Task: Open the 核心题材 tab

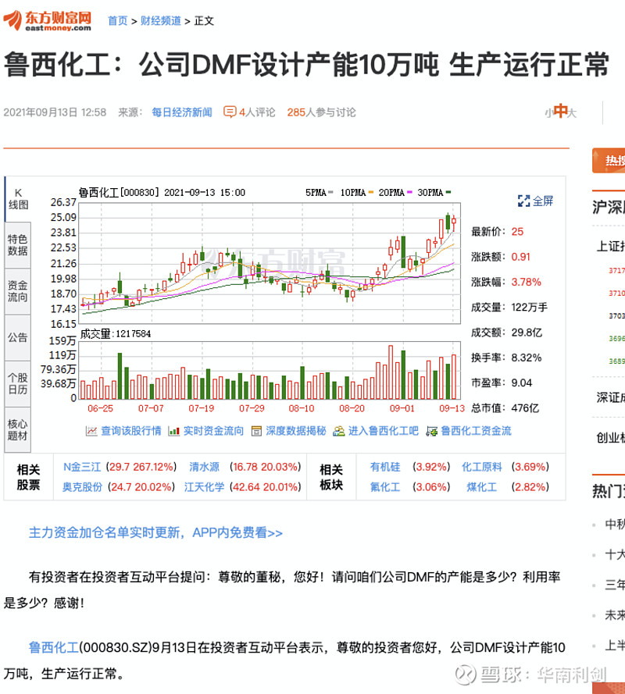Action: click(x=18, y=430)
